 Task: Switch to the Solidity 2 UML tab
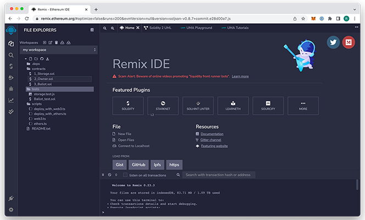158,28
